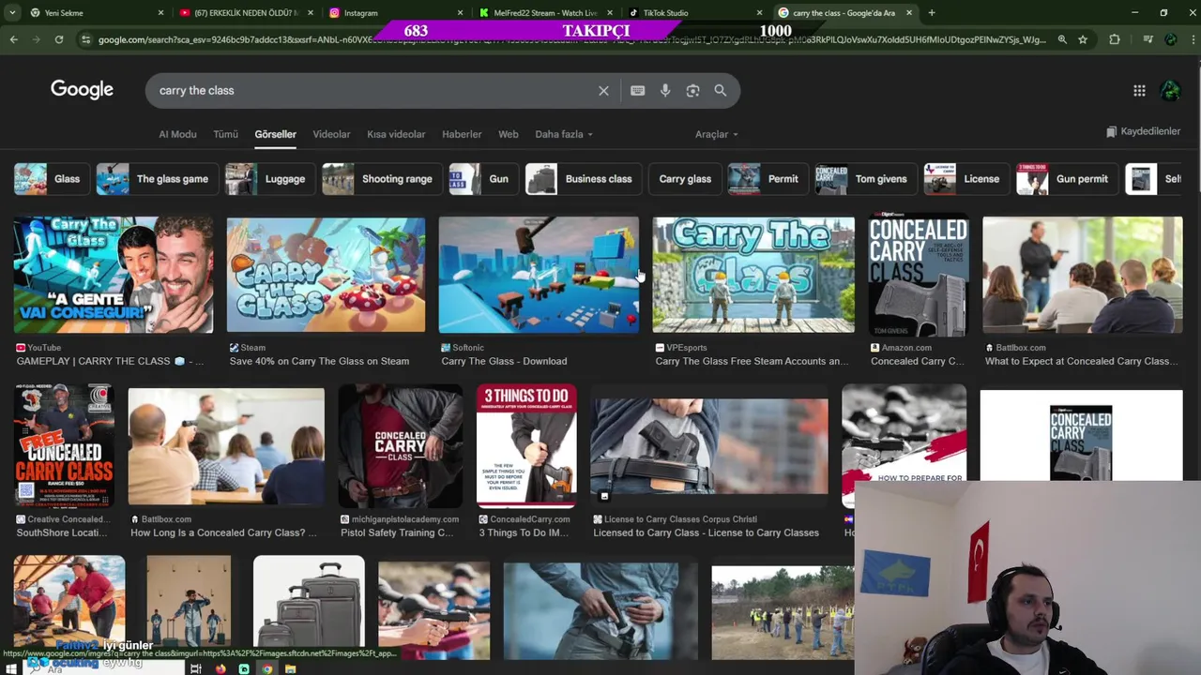Open the browser extensions puzzle icon
This screenshot has width=1201, height=675.
pyautogui.click(x=1115, y=39)
